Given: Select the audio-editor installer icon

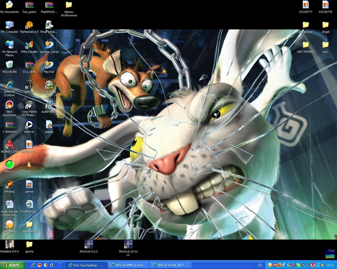Looking at the screenshot, I should click(x=49, y=107).
